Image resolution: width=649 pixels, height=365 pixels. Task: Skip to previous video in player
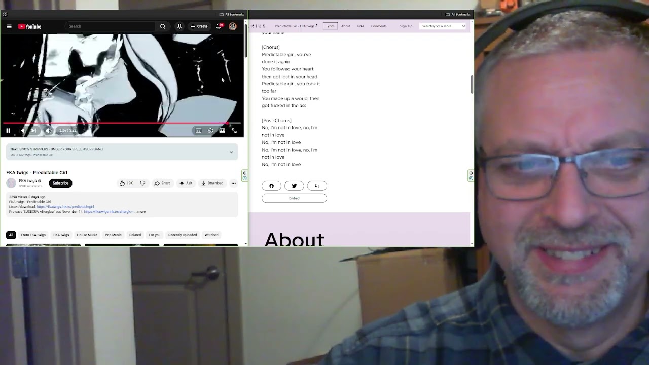click(22, 131)
